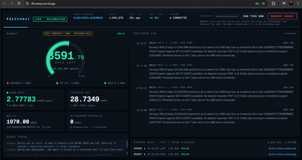Click the burn rate value 2.77783

click(21, 99)
